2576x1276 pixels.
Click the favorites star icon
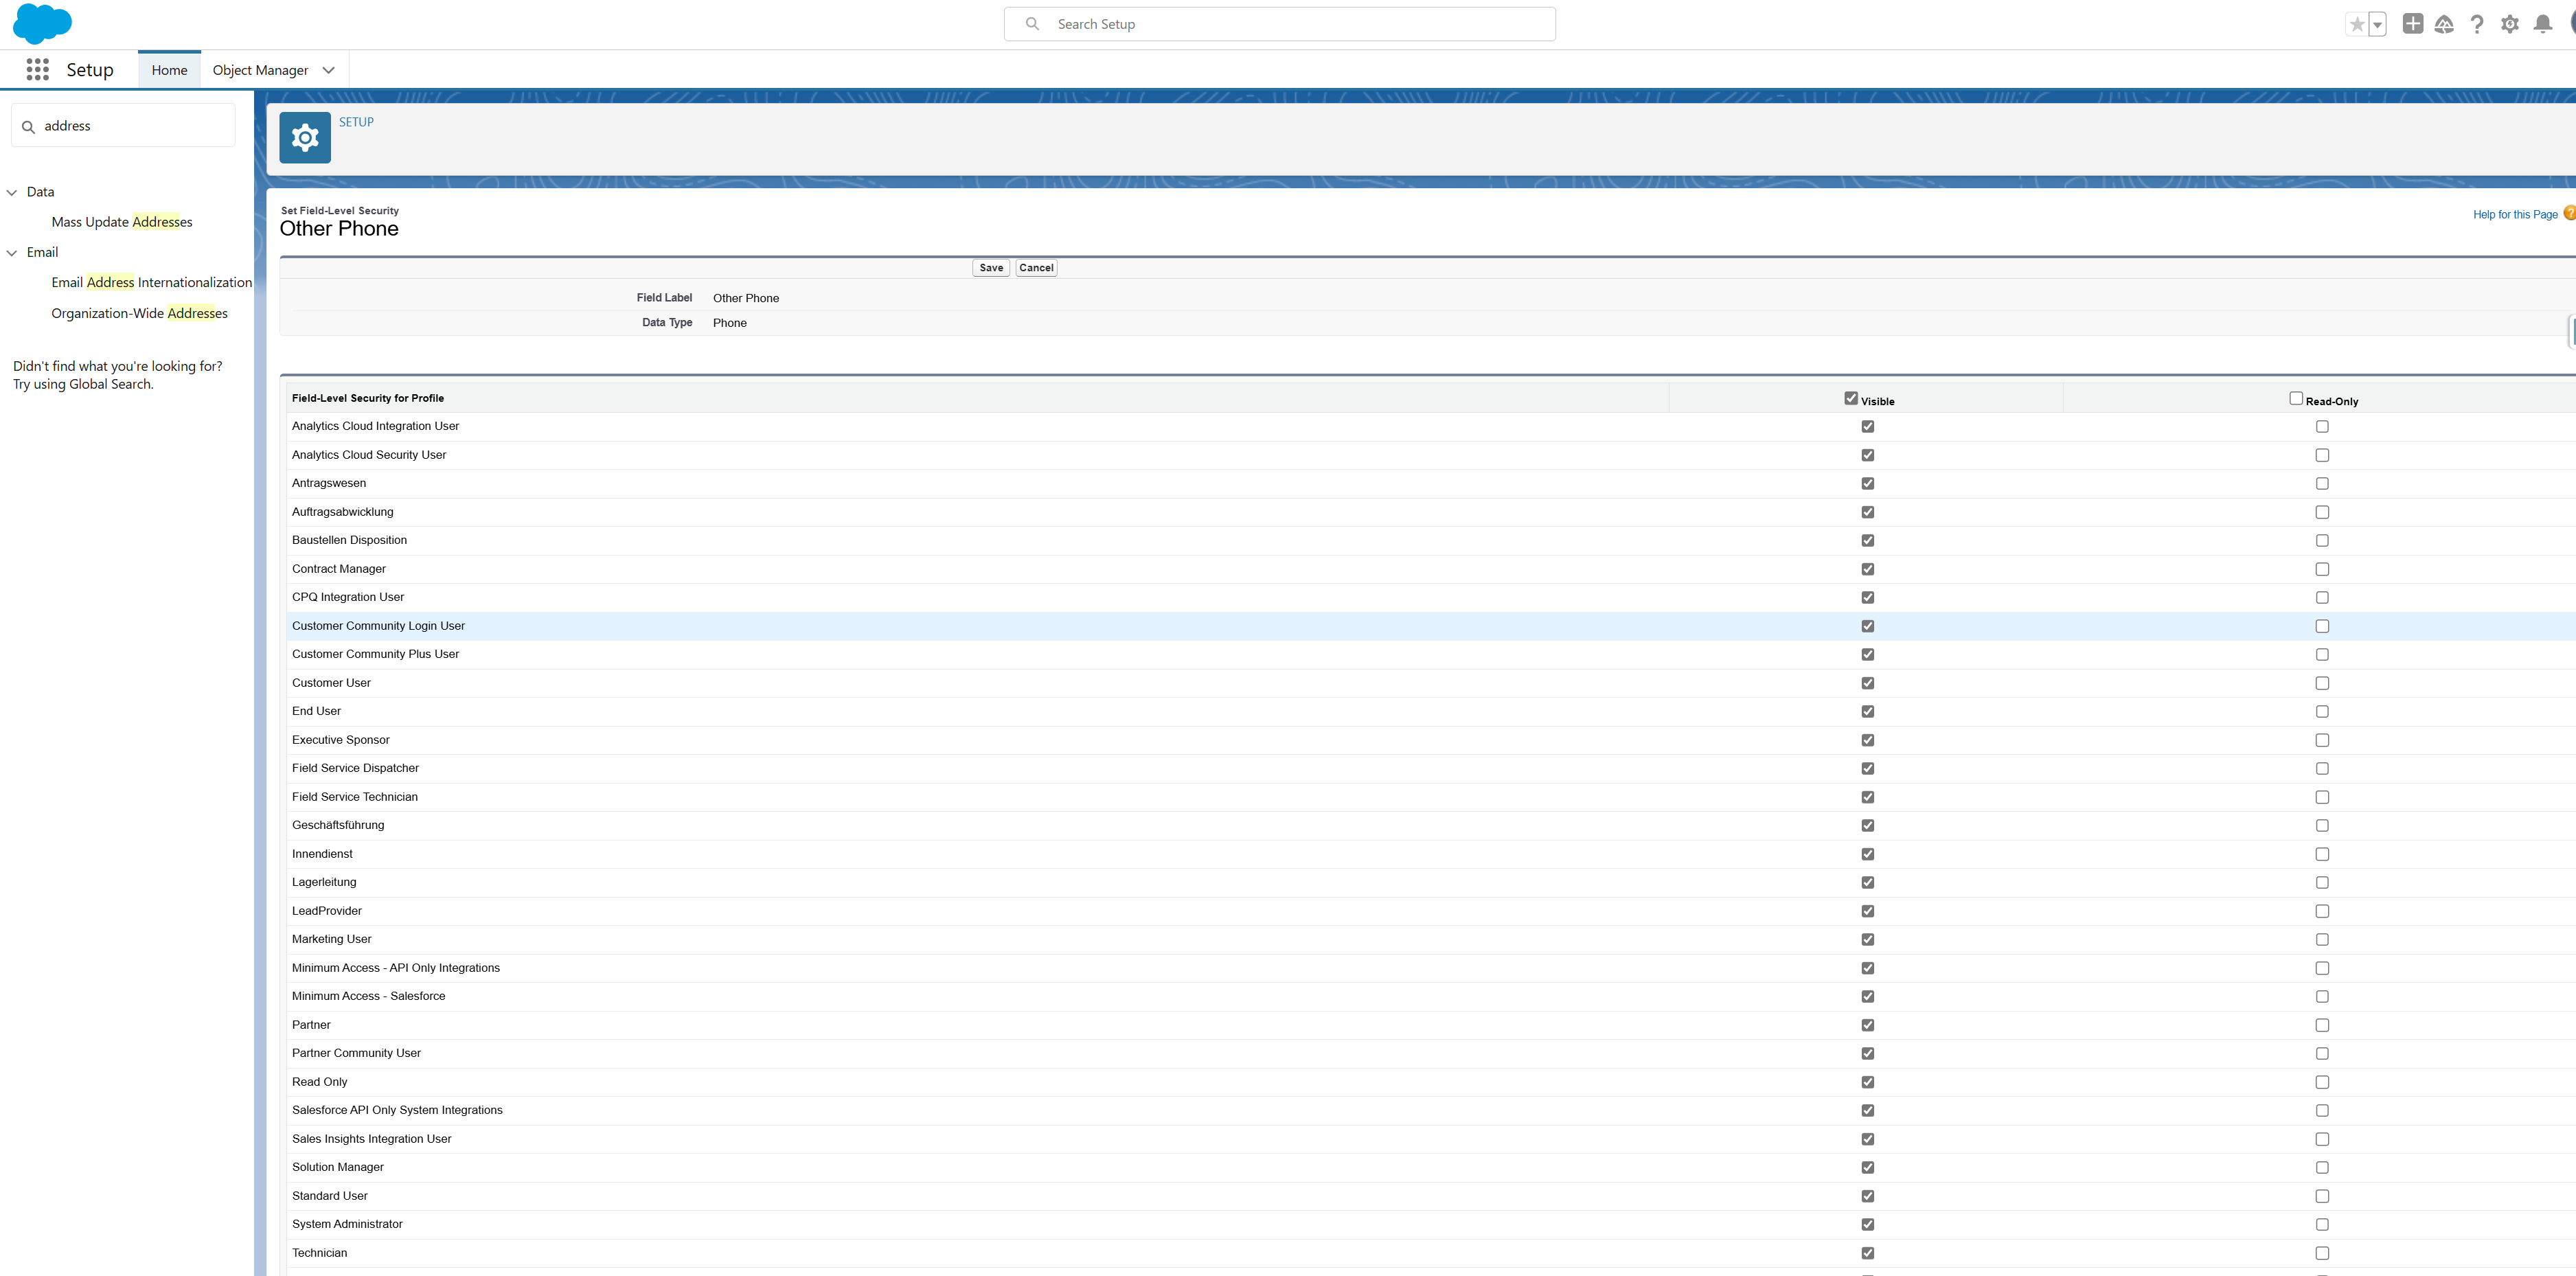pos(2357,24)
